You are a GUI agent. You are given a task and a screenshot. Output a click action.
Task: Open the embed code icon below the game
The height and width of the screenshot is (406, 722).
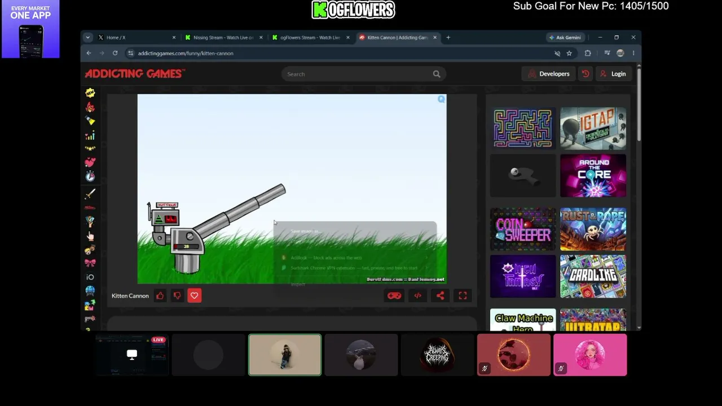417,295
